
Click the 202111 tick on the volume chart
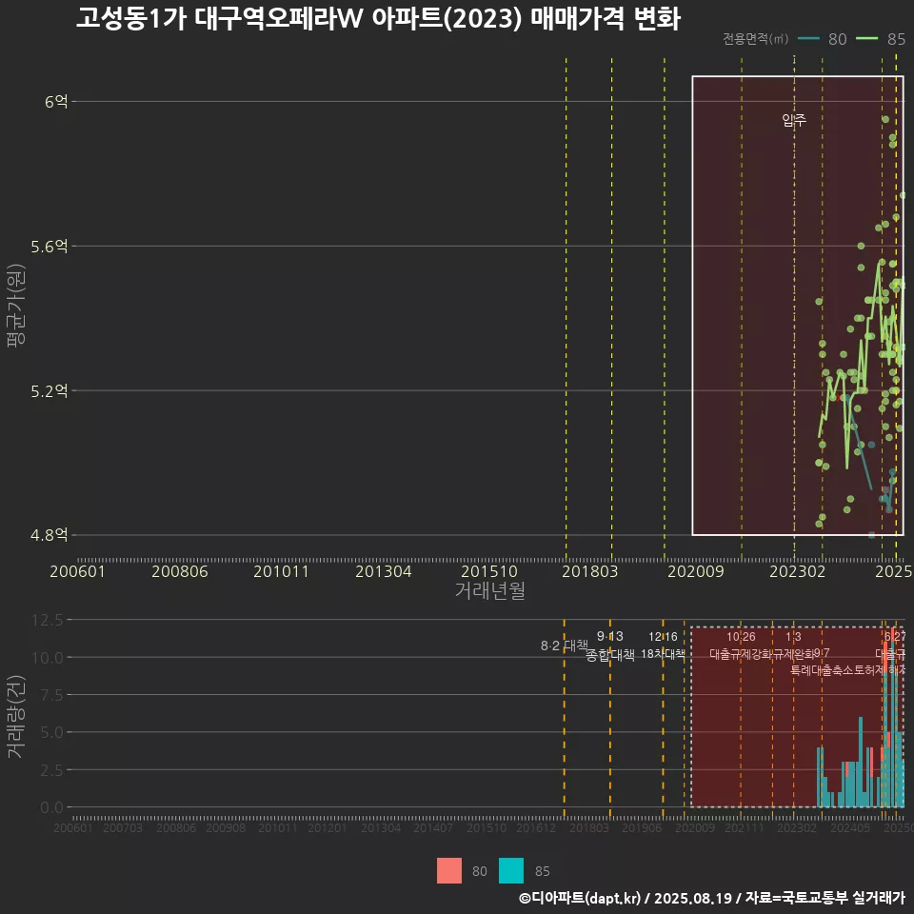[744, 827]
